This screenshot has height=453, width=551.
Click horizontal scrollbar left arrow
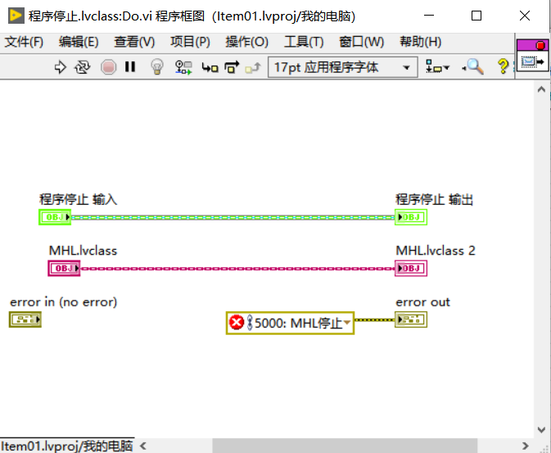point(143,446)
